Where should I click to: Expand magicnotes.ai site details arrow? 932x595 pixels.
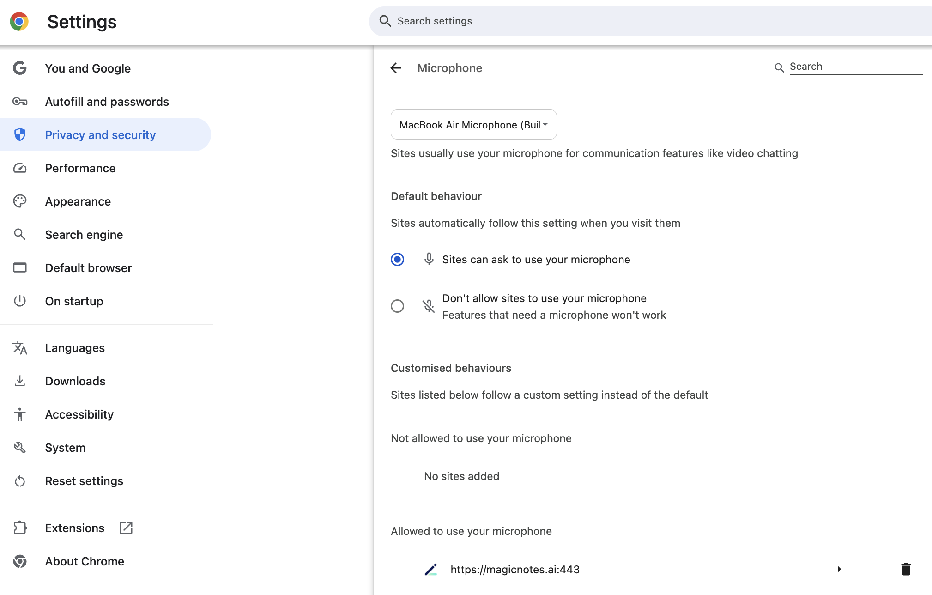pos(839,569)
